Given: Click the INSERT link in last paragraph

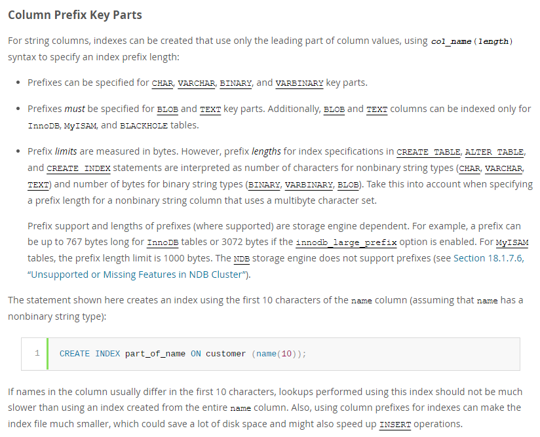Looking at the screenshot, I should coord(395,424).
